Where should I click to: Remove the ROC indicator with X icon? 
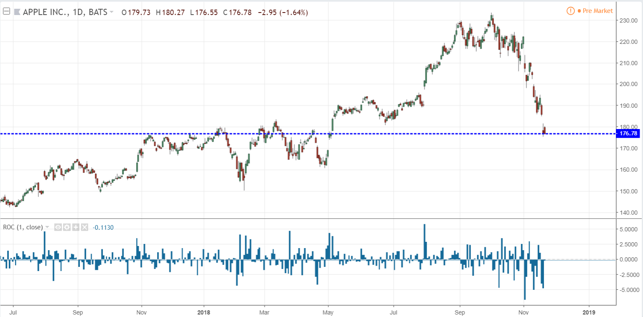84,227
